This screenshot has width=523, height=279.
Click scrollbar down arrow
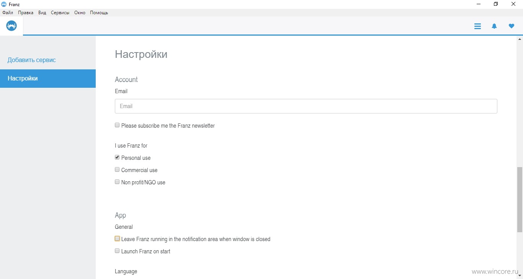pyautogui.click(x=520, y=276)
